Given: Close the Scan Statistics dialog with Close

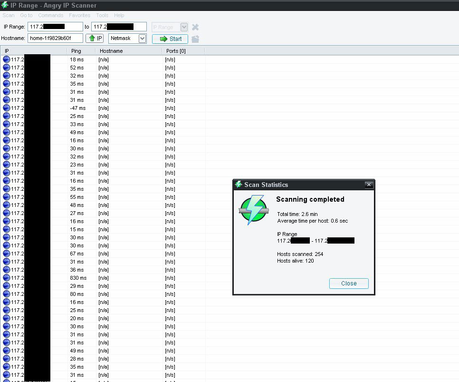Looking at the screenshot, I should pyautogui.click(x=348, y=284).
